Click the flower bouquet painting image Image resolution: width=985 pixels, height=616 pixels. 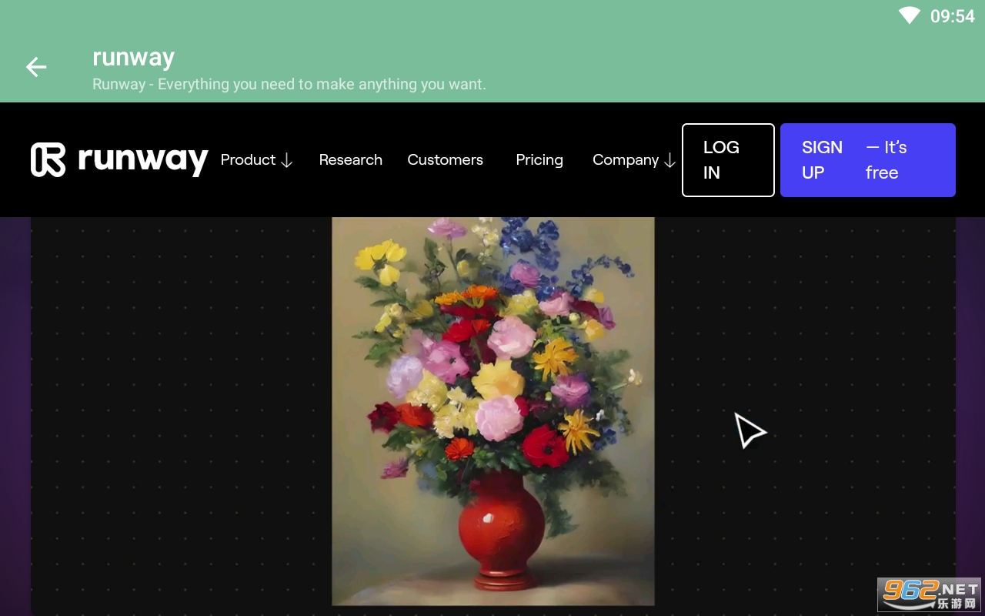pos(493,411)
